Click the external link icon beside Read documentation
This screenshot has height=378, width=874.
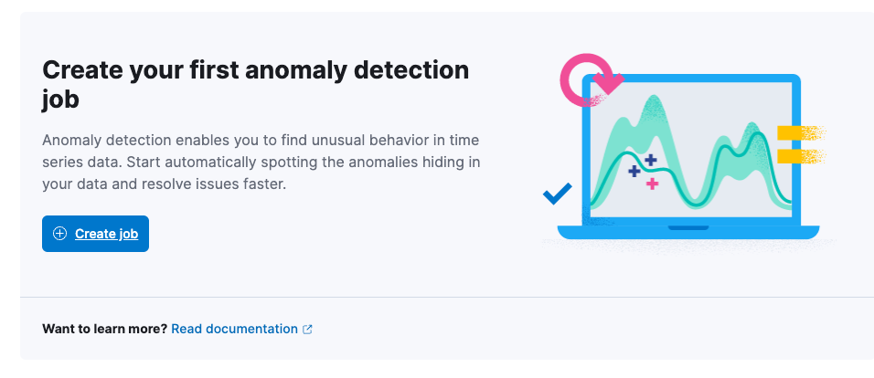pos(307,329)
